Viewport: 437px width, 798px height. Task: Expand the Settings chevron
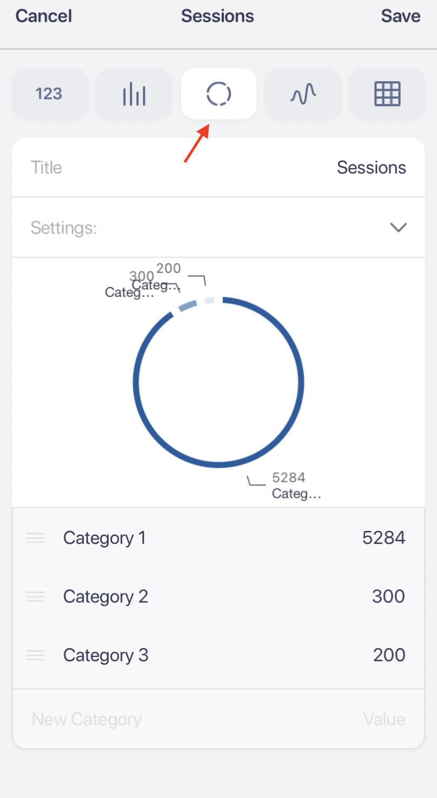tap(398, 228)
